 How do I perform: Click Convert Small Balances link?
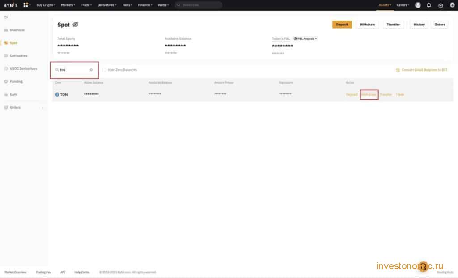coord(425,70)
